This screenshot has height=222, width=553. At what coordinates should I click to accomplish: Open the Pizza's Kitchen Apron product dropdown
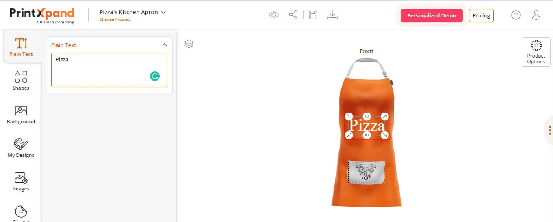click(x=132, y=12)
